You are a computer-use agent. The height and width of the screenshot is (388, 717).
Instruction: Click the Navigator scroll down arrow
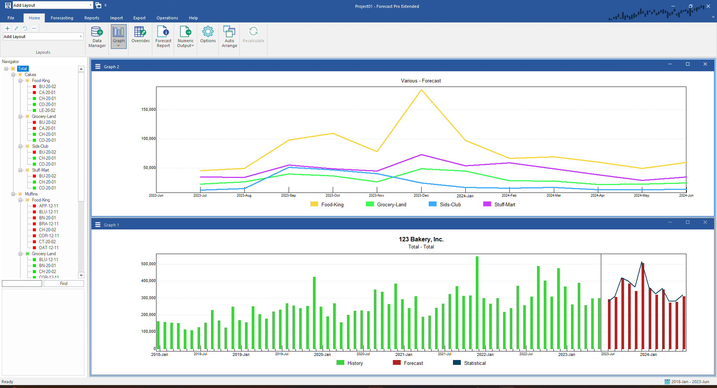(x=81, y=275)
